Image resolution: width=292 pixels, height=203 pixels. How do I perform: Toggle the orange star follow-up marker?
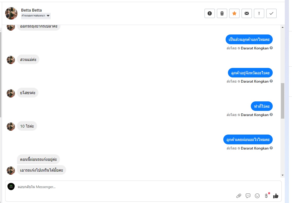(x=234, y=13)
